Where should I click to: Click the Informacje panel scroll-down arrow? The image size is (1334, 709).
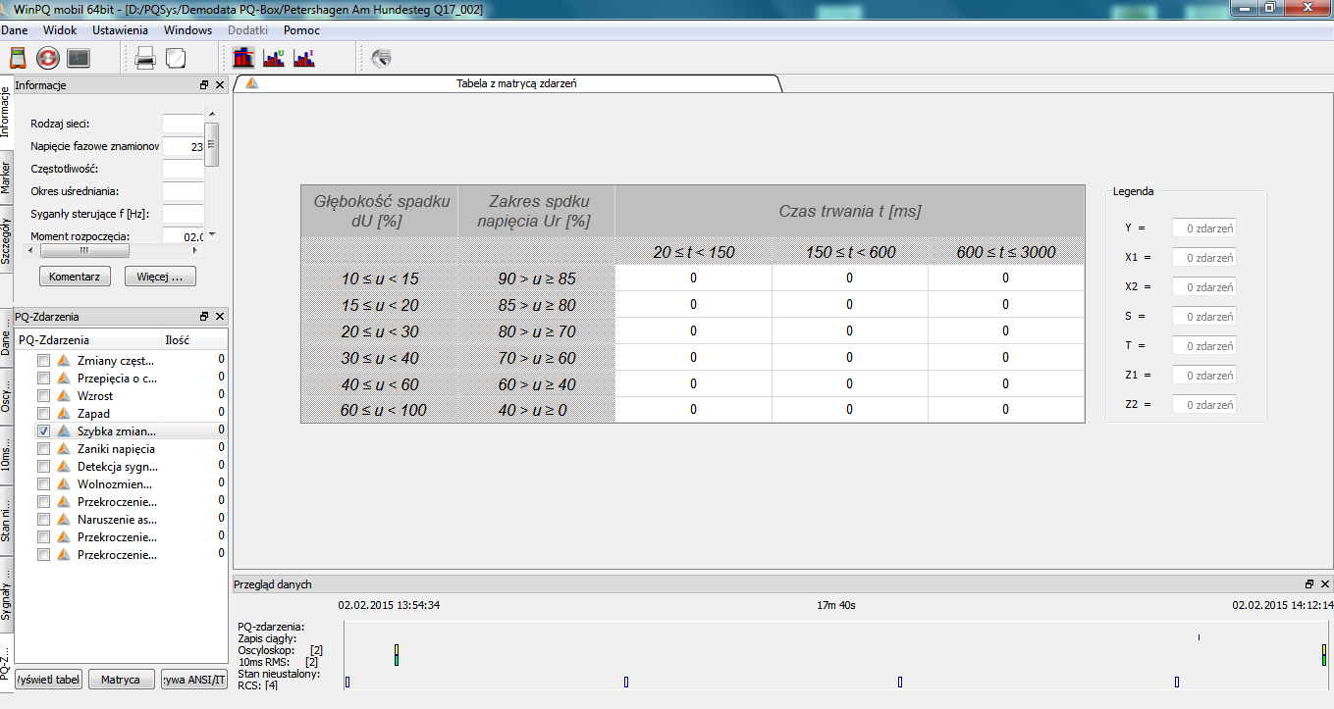pos(212,234)
